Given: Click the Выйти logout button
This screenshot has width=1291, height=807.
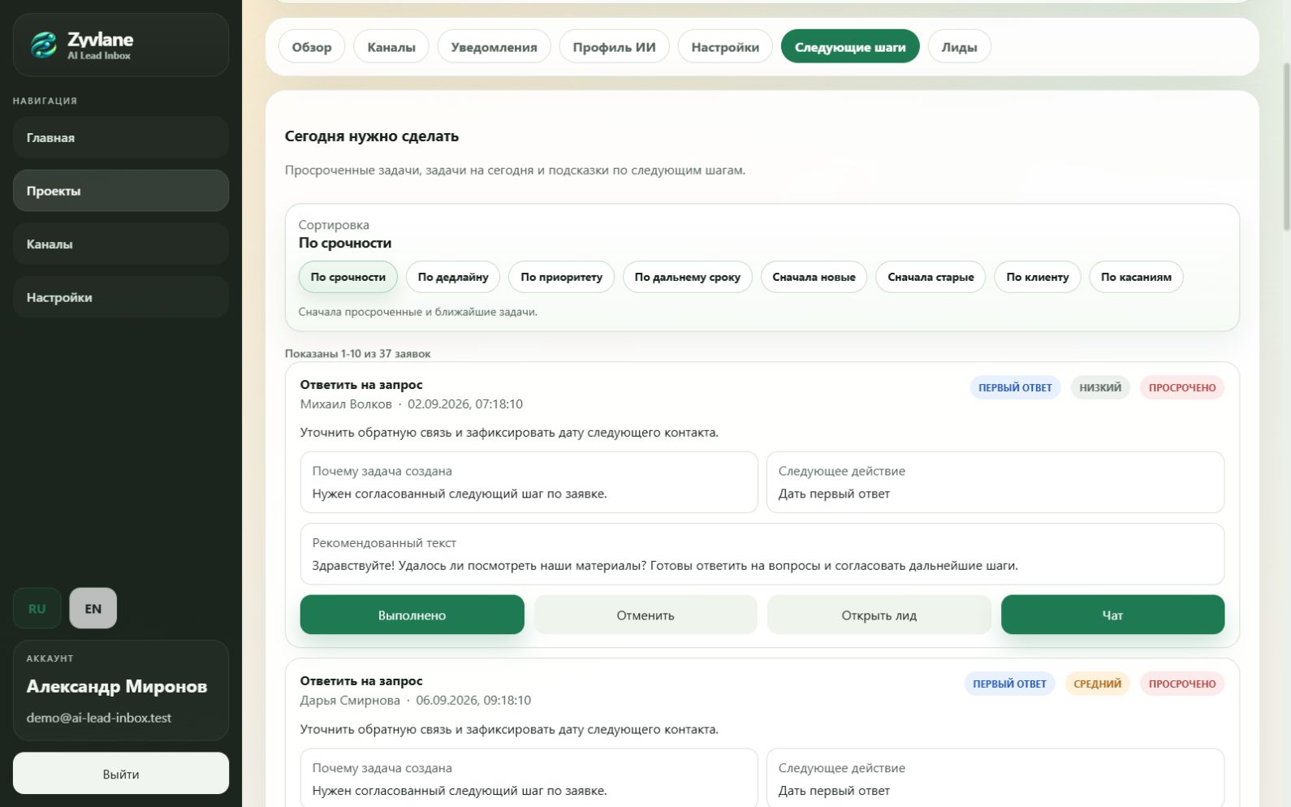Looking at the screenshot, I should tap(121, 774).
